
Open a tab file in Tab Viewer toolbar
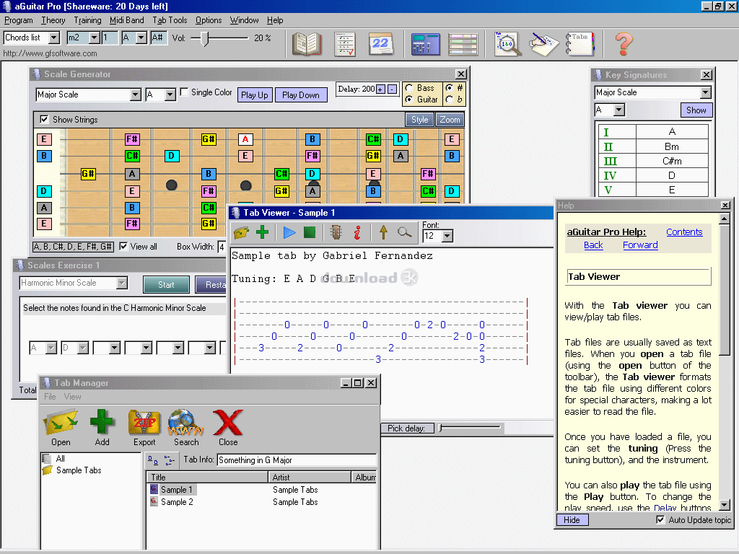(x=241, y=232)
